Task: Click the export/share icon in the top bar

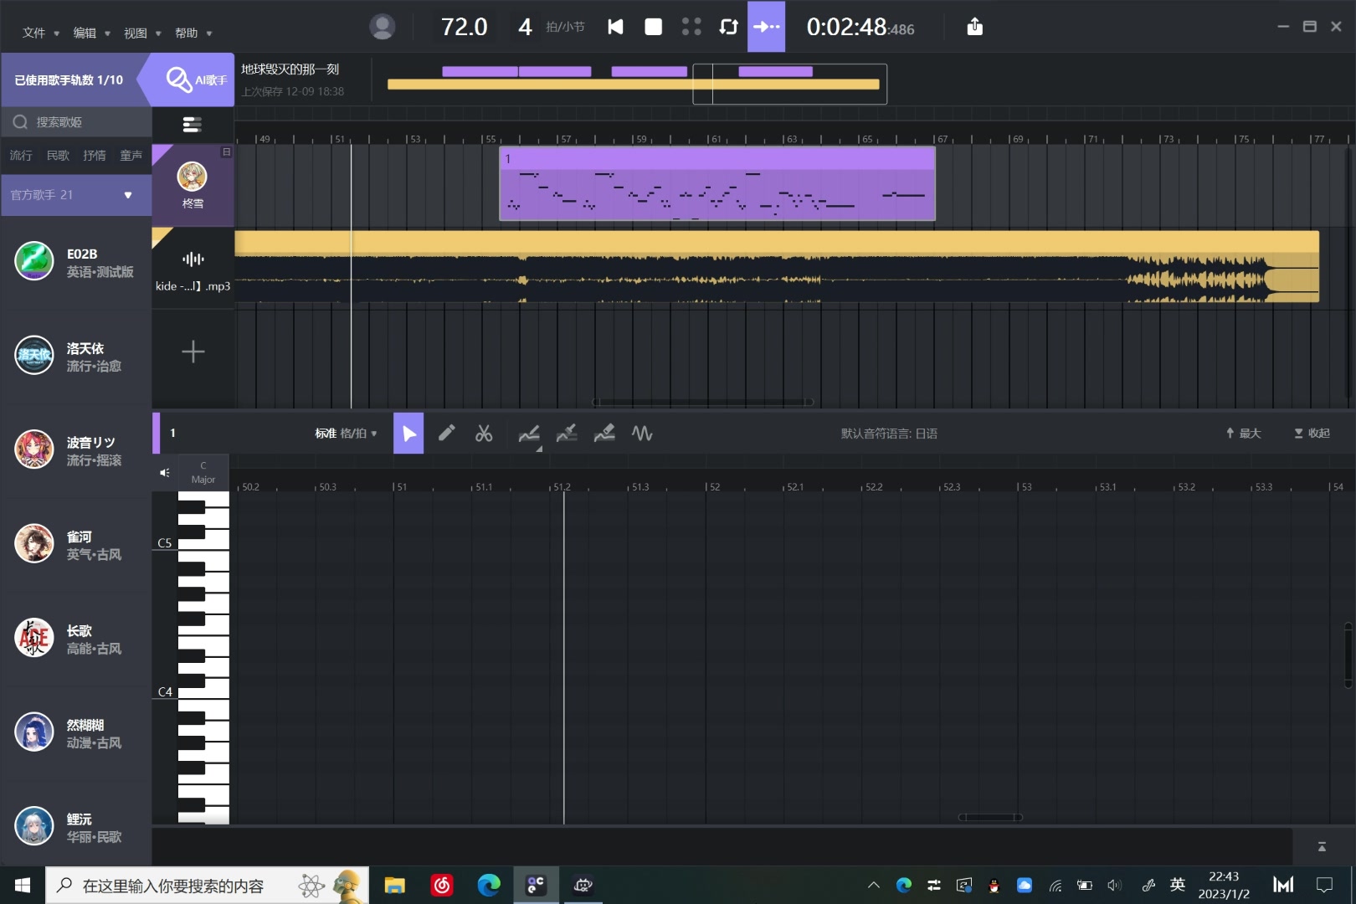Action: (x=973, y=27)
